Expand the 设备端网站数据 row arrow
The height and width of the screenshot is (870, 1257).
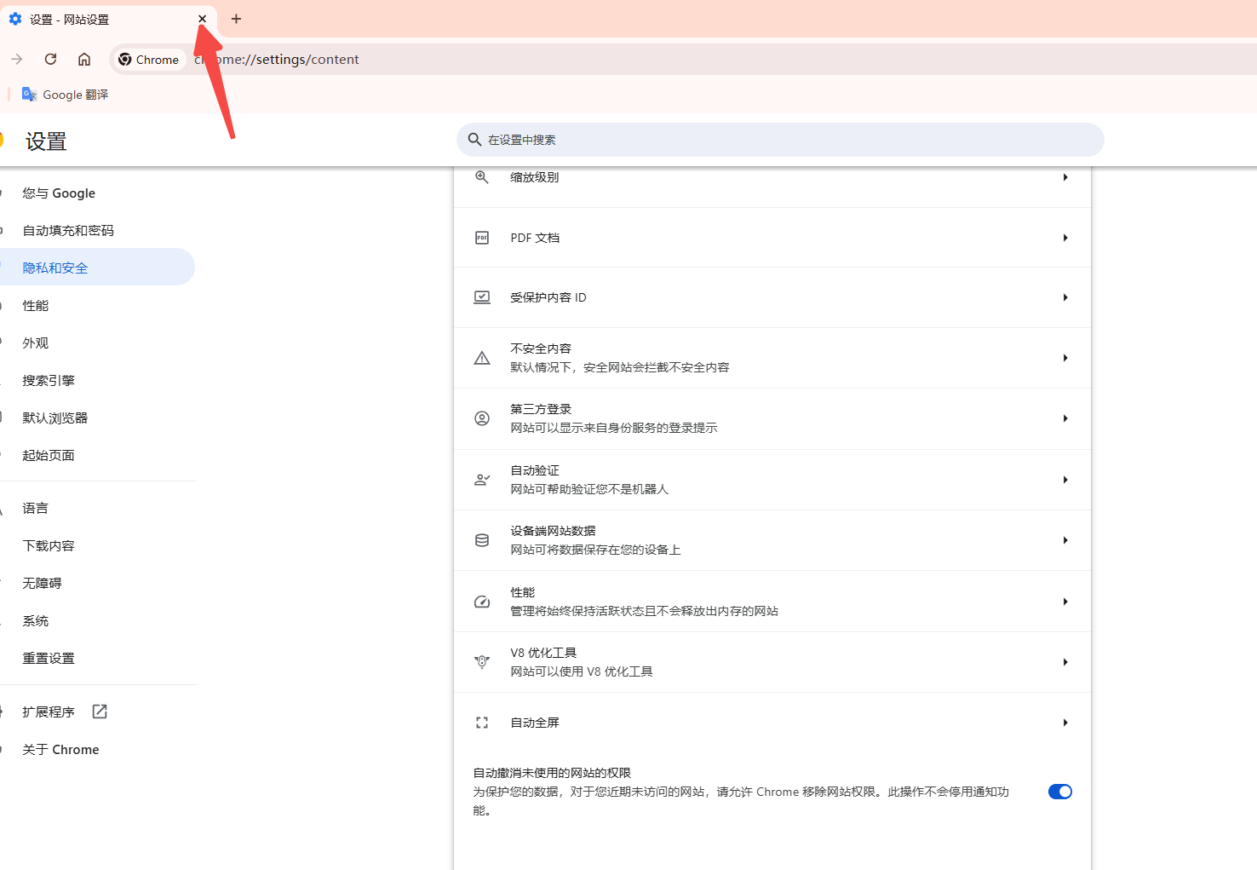pyautogui.click(x=1065, y=540)
